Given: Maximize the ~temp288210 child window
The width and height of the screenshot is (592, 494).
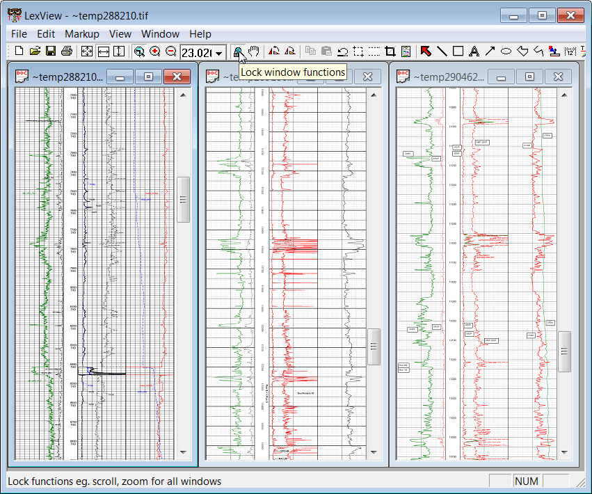Looking at the screenshot, I should 148,77.
